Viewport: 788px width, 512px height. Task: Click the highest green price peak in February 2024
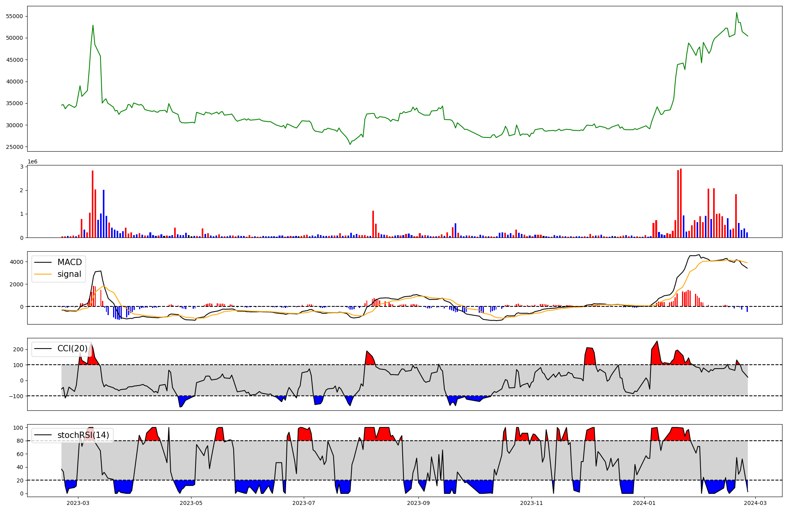pos(737,13)
